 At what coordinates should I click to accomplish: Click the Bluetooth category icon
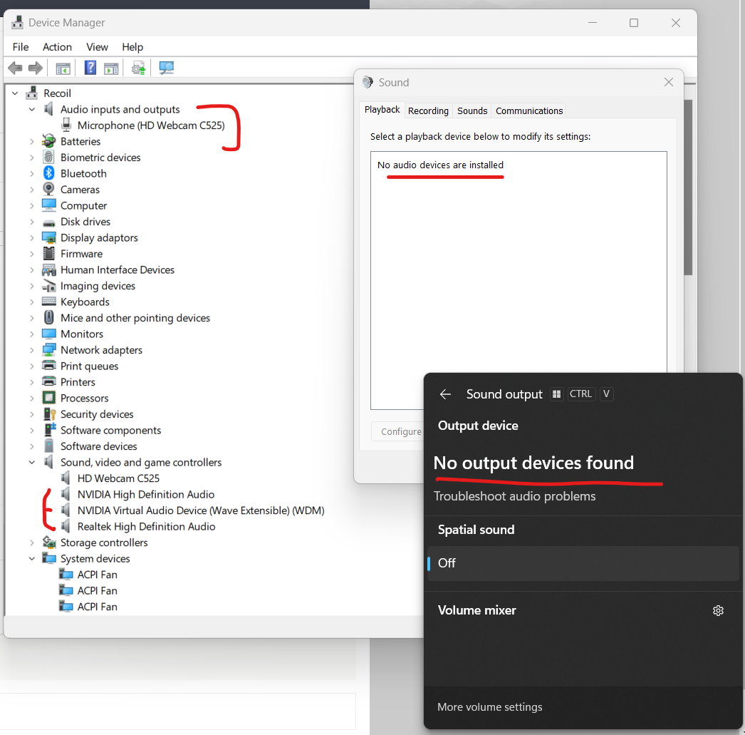pyautogui.click(x=48, y=173)
